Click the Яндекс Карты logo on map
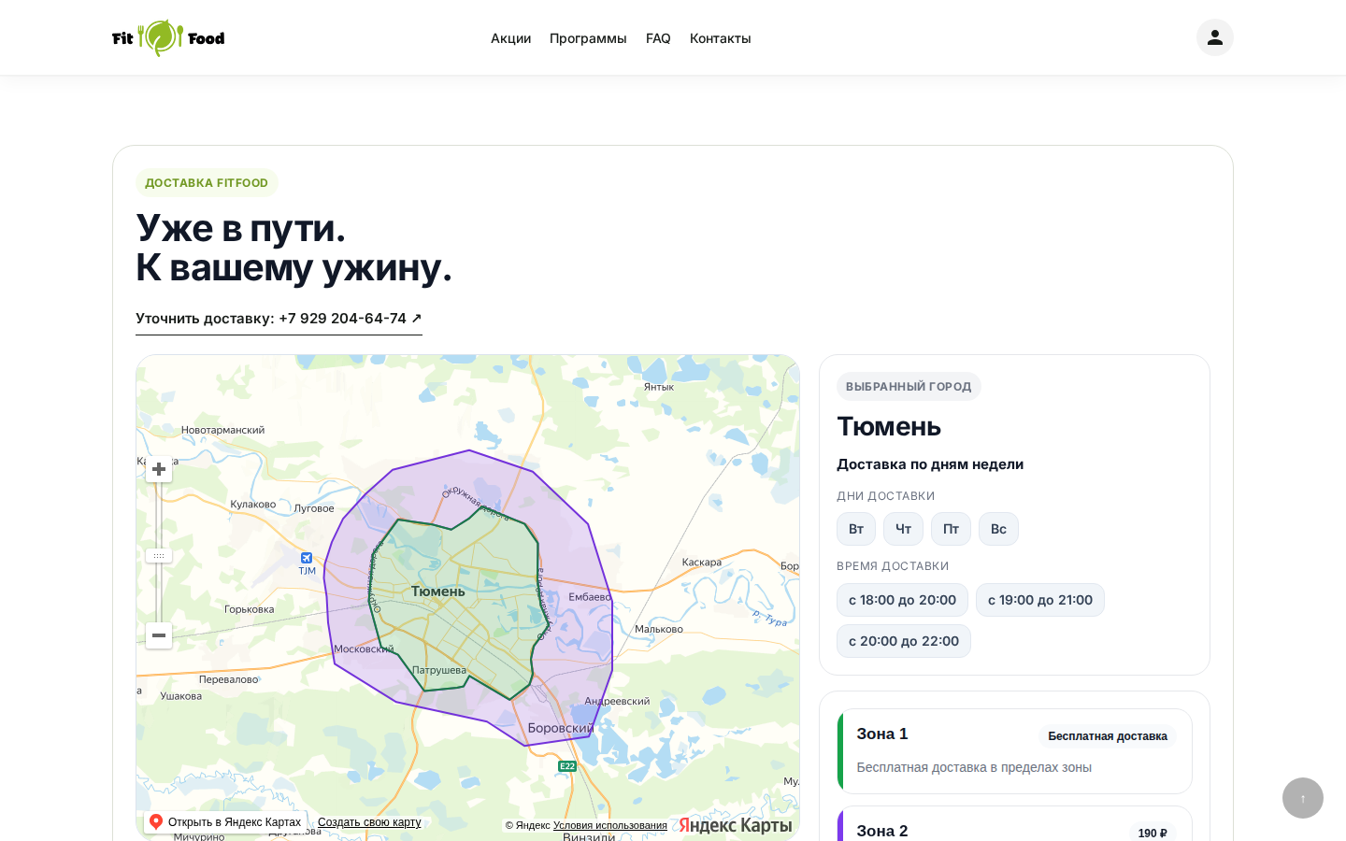This screenshot has height=841, width=1346. point(736,825)
